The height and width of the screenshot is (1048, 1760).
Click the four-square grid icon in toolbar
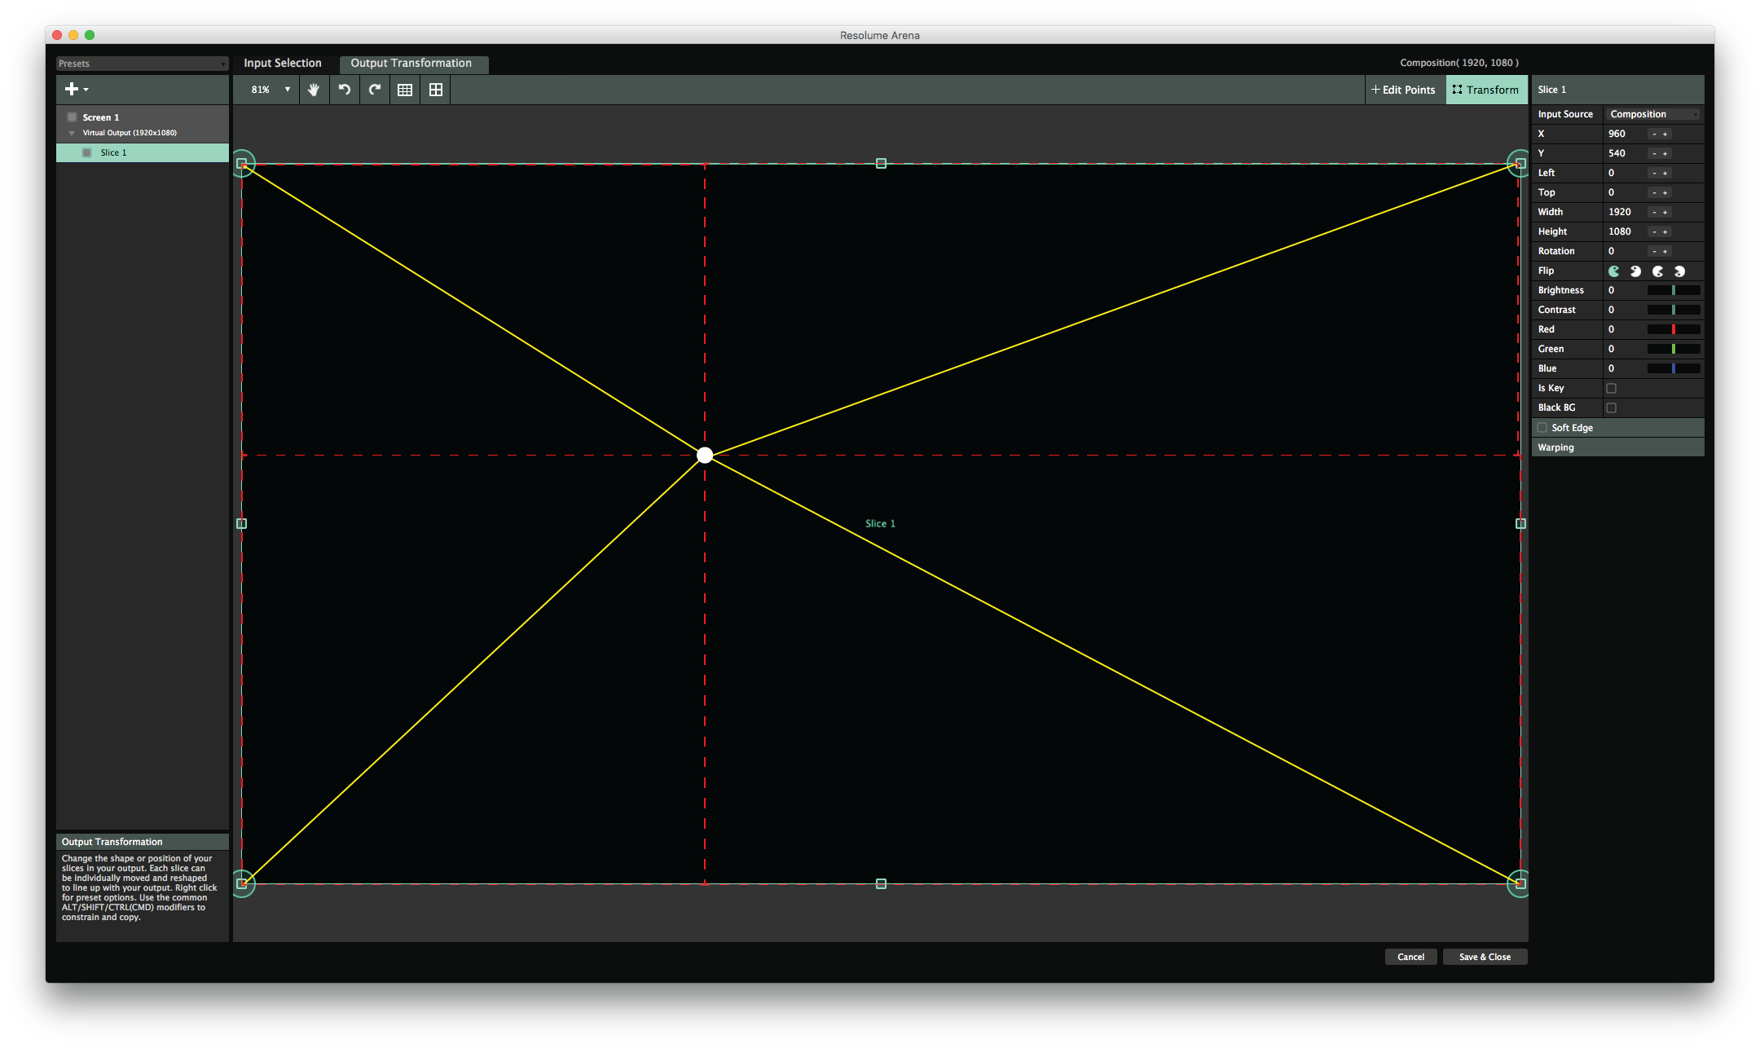point(436,90)
